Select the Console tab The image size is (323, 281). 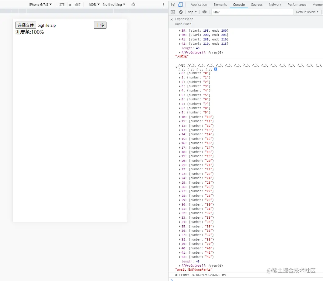pyautogui.click(x=239, y=5)
